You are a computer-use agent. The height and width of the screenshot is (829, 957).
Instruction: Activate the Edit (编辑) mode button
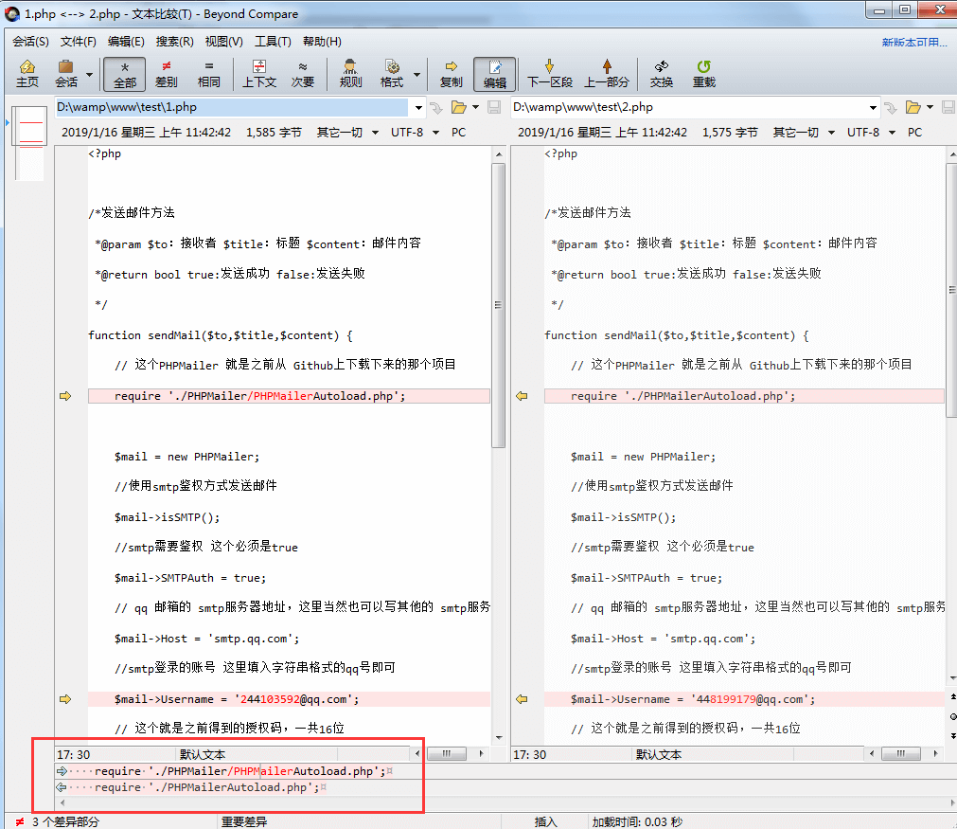tap(493, 74)
